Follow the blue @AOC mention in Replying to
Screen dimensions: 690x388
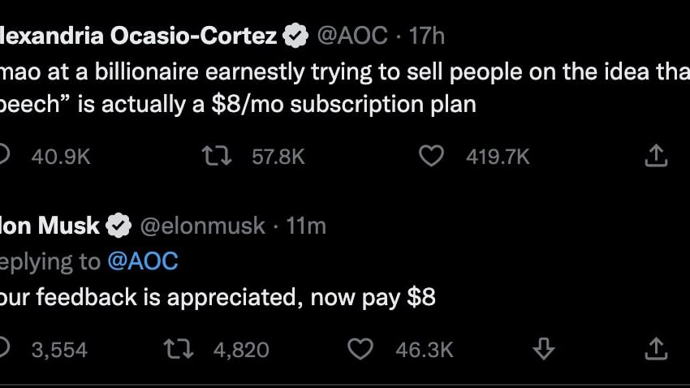coord(142,261)
